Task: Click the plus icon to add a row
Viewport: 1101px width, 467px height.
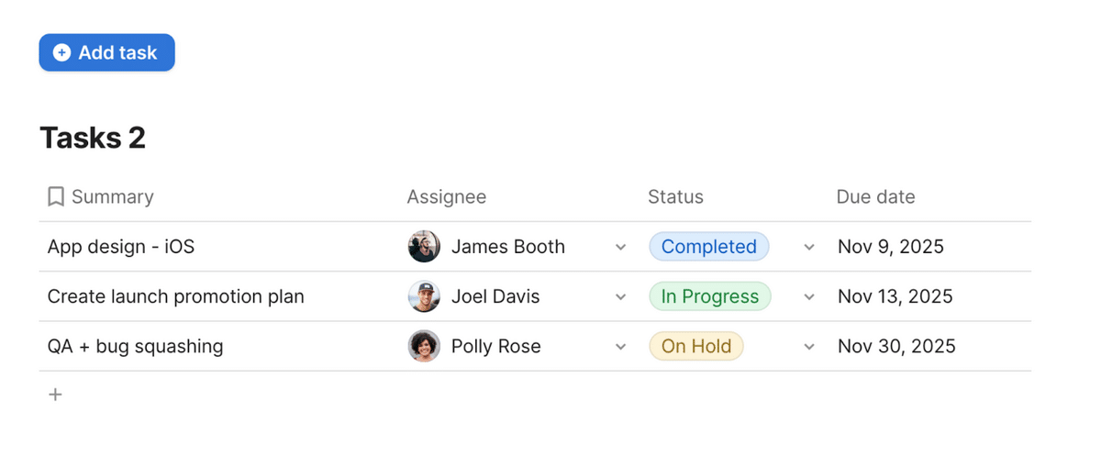Action: 55,395
